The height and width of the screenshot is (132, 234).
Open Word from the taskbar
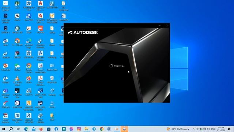click(x=109, y=129)
